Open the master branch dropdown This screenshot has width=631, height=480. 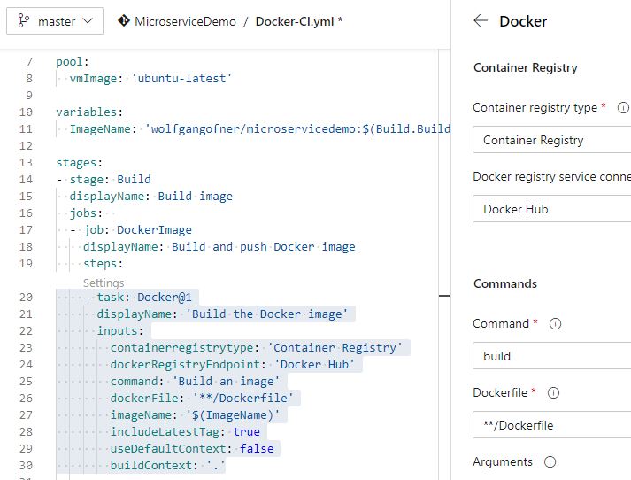point(55,21)
